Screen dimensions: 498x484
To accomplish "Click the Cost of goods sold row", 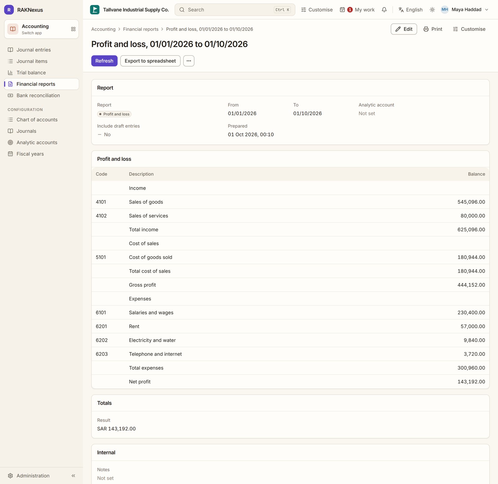I will point(290,257).
